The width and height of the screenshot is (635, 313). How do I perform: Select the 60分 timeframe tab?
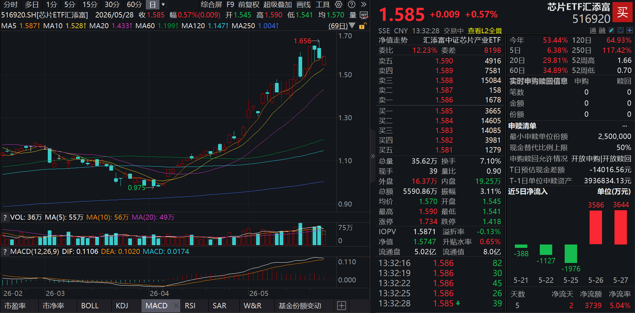click(x=134, y=4)
